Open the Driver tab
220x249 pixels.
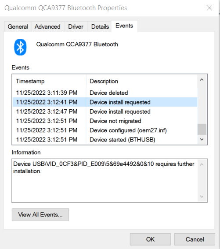(76, 26)
